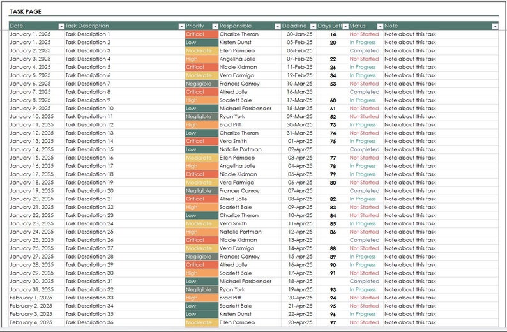The image size is (507, 332).
Task: Select the deadline cell '10-Mar-25'
Action: click(299, 84)
